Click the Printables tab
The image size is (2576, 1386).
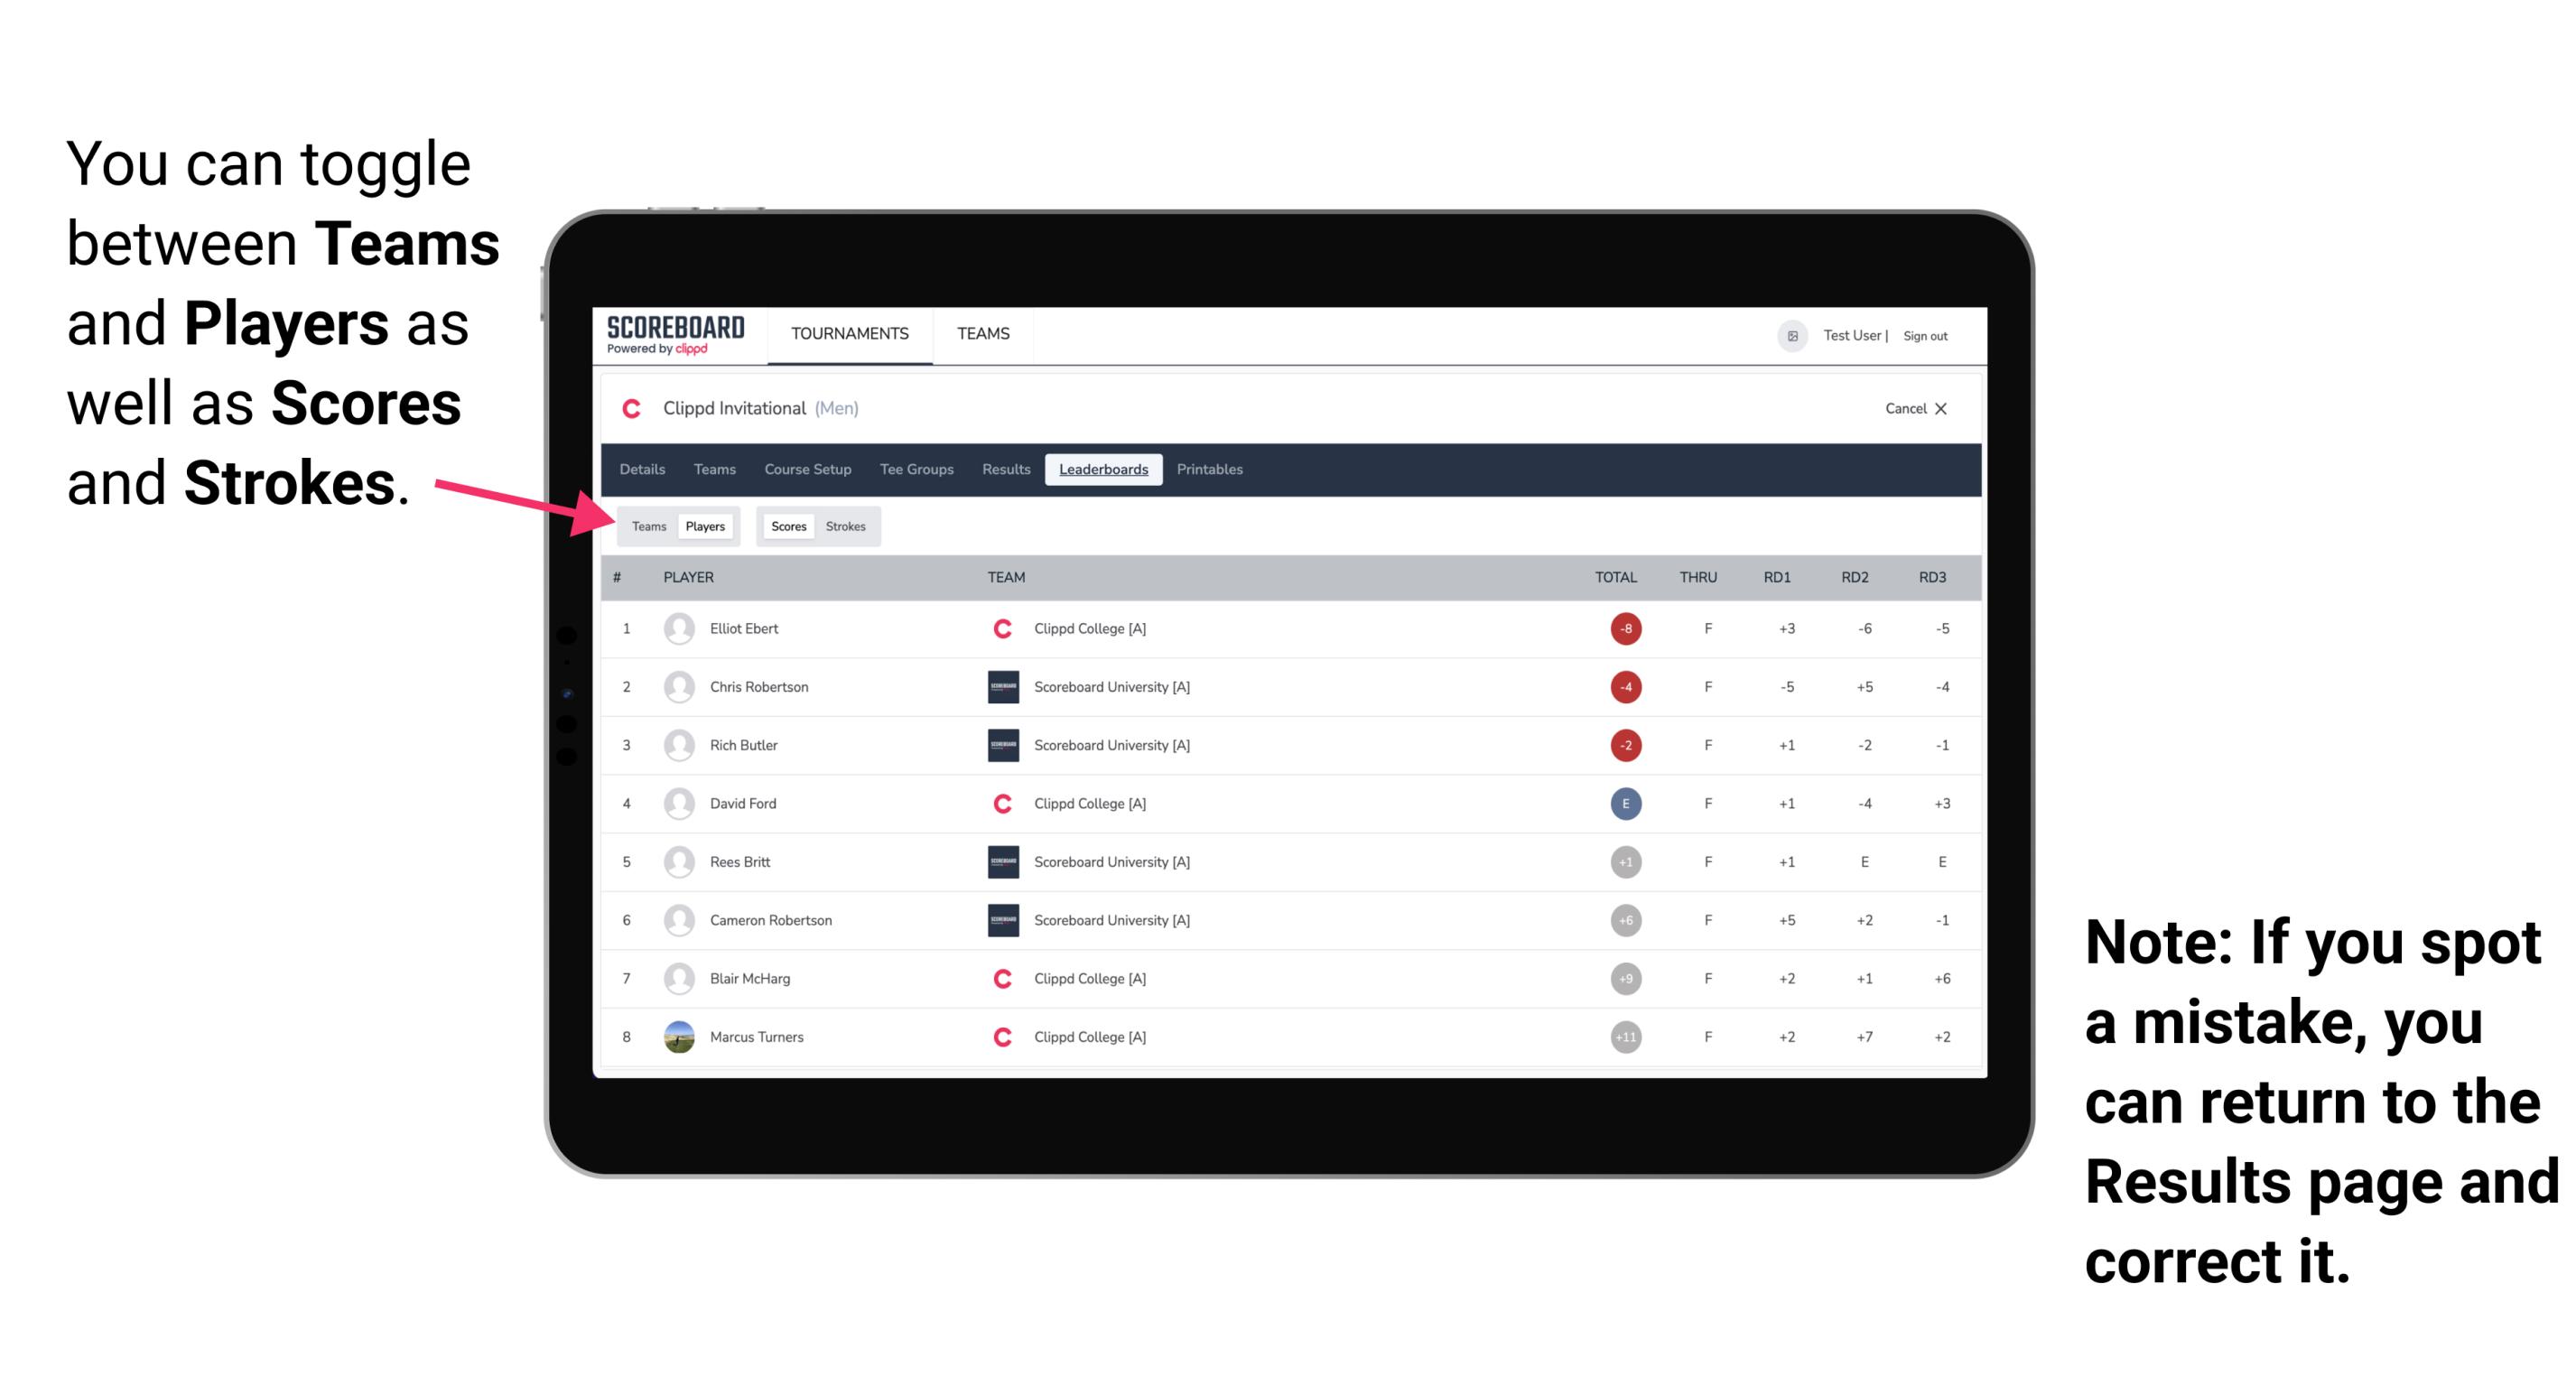point(1211,470)
